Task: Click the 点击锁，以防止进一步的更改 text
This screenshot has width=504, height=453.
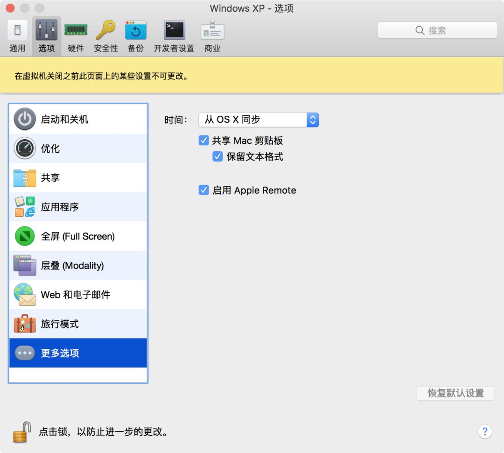Action: coord(104,432)
